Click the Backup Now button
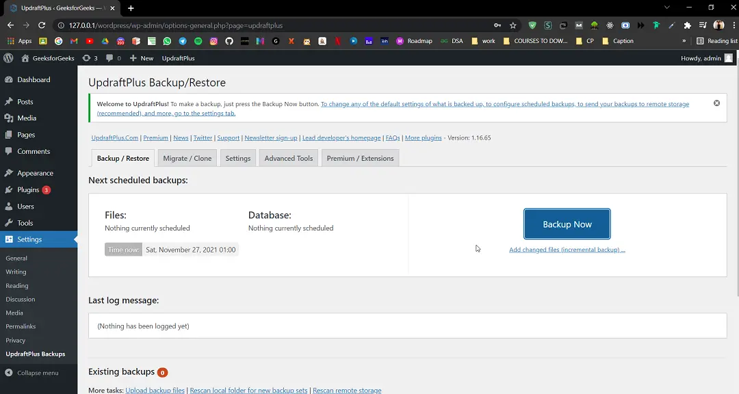The image size is (739, 394). click(567, 224)
